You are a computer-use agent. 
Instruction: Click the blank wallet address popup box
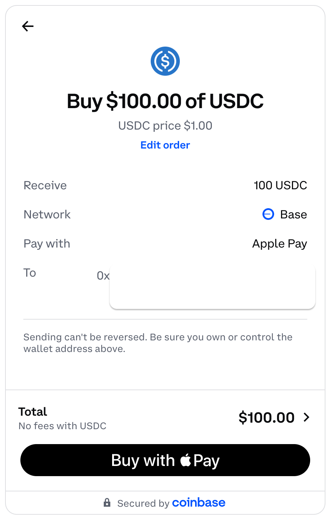212,288
